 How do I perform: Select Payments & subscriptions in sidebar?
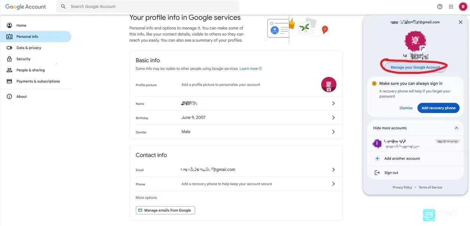click(38, 82)
